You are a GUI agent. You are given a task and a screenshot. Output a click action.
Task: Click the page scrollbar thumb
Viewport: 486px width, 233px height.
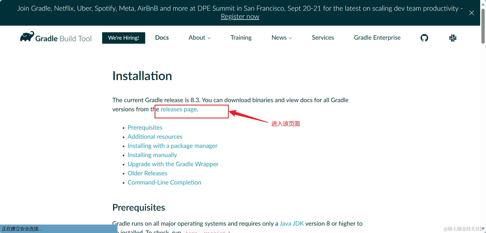point(483,26)
